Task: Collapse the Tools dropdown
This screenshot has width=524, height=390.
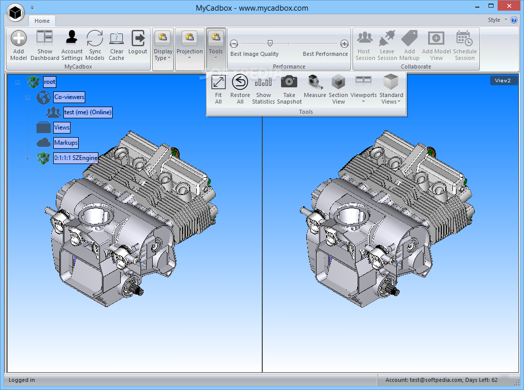Action: (216, 49)
